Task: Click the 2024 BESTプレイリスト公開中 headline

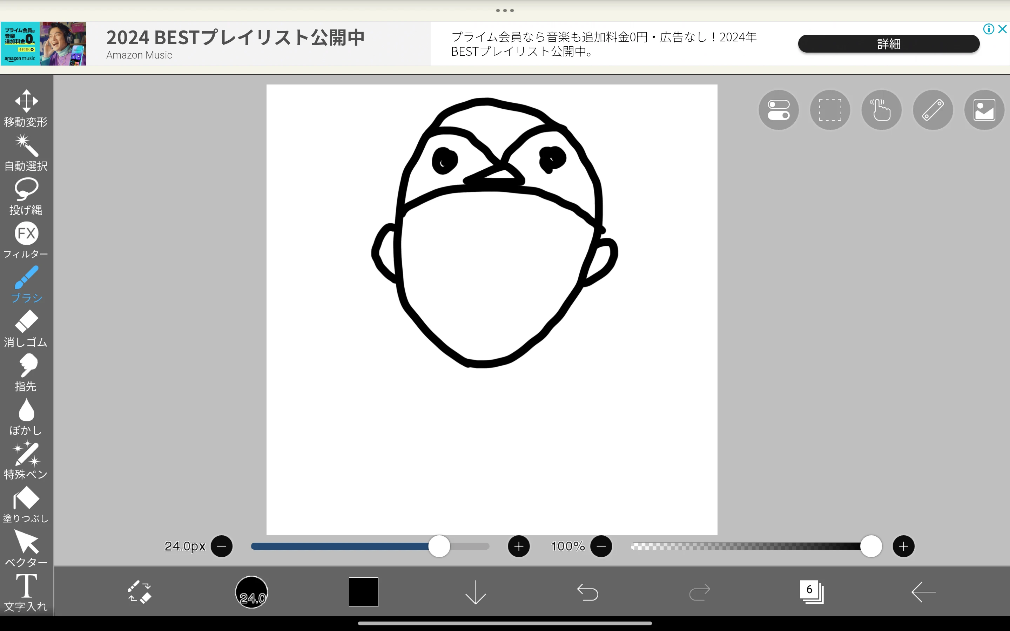Action: (235, 38)
